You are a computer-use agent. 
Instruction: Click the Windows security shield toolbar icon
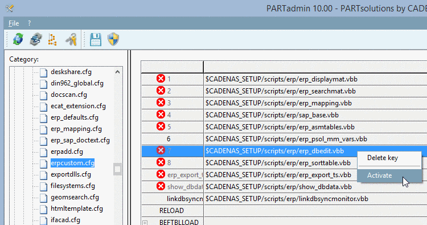point(113,39)
